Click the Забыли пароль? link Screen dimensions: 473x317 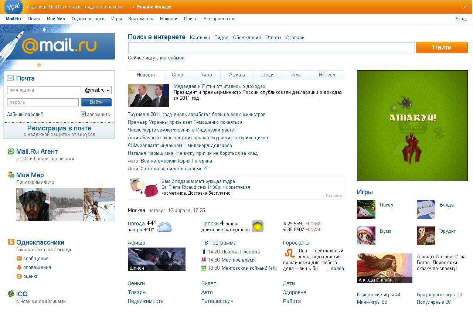click(25, 115)
